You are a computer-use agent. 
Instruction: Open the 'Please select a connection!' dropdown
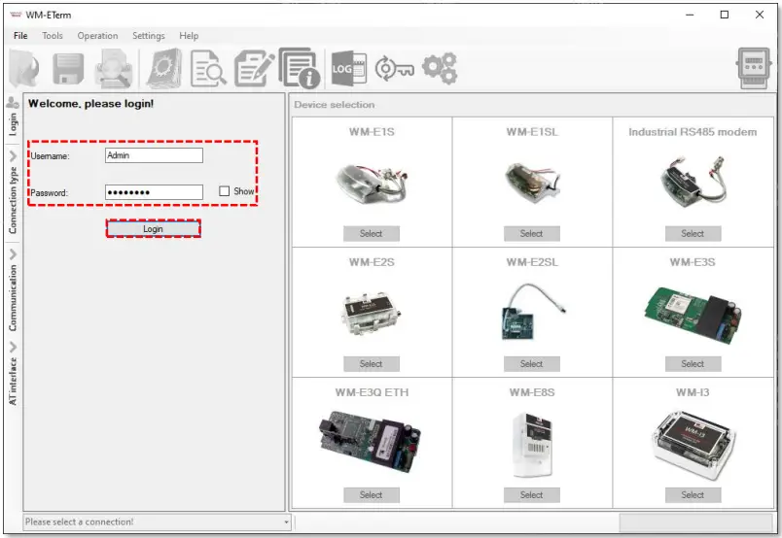(157, 522)
